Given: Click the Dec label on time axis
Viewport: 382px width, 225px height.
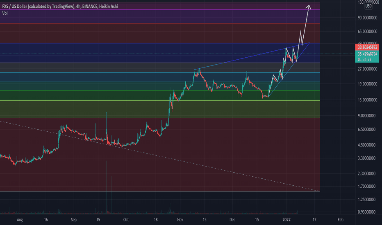Looking at the screenshot, I should point(232,220).
